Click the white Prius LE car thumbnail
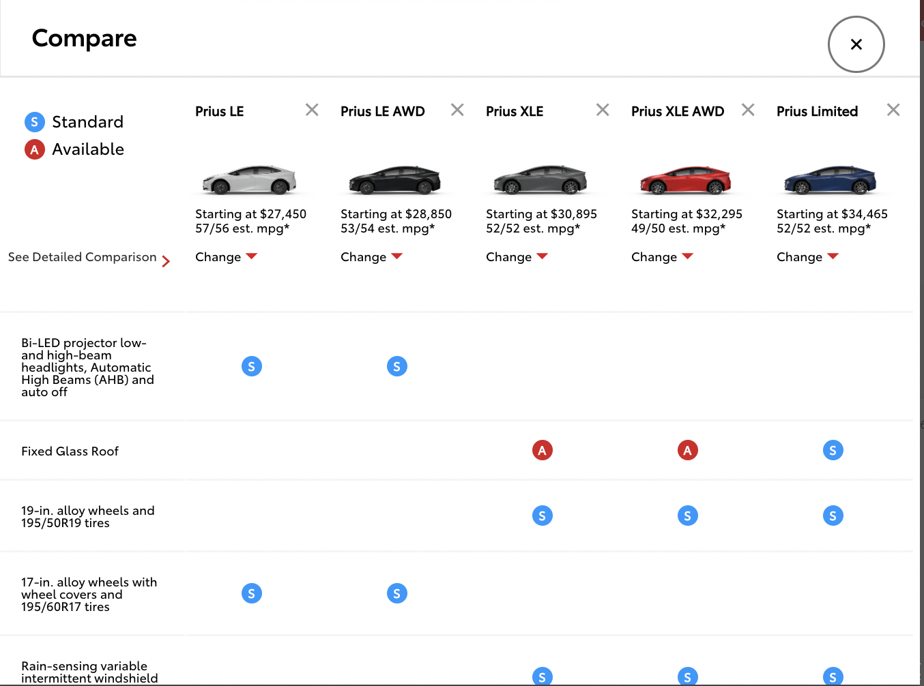924x686 pixels. coord(250,180)
